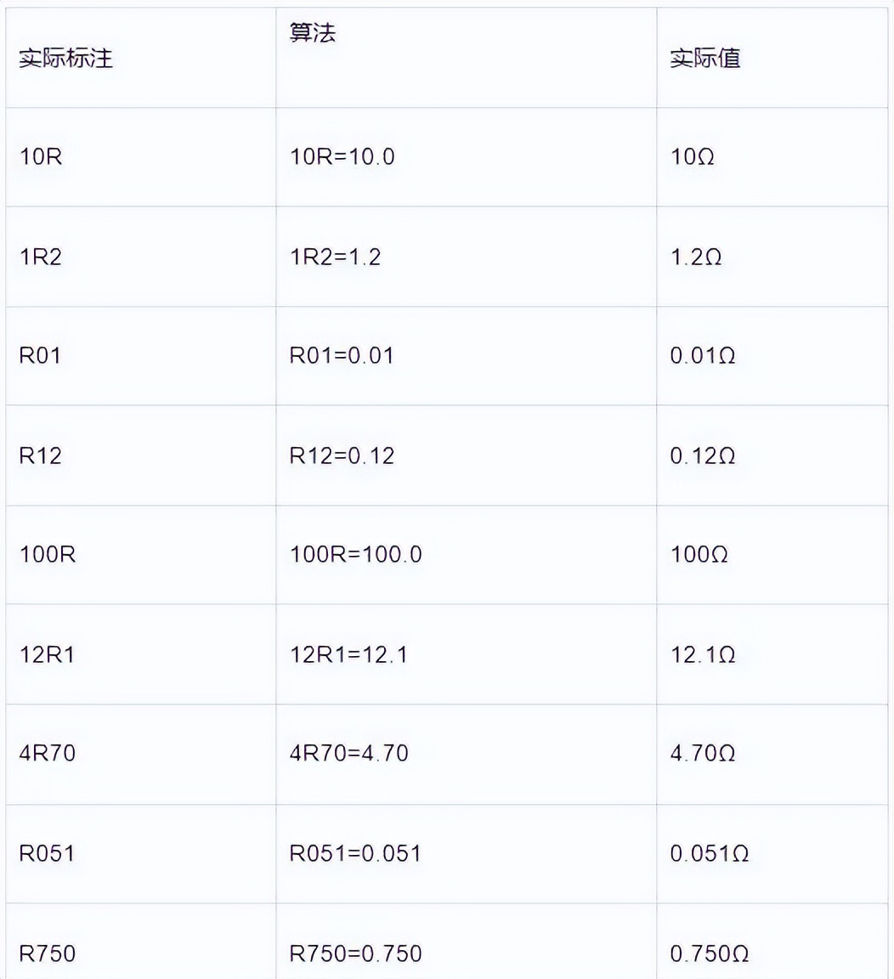Click the 实际值 column header
This screenshot has width=894, height=979.
coord(705,59)
